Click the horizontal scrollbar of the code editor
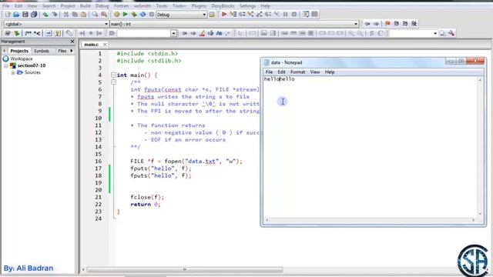The image size is (493, 277). point(185,269)
